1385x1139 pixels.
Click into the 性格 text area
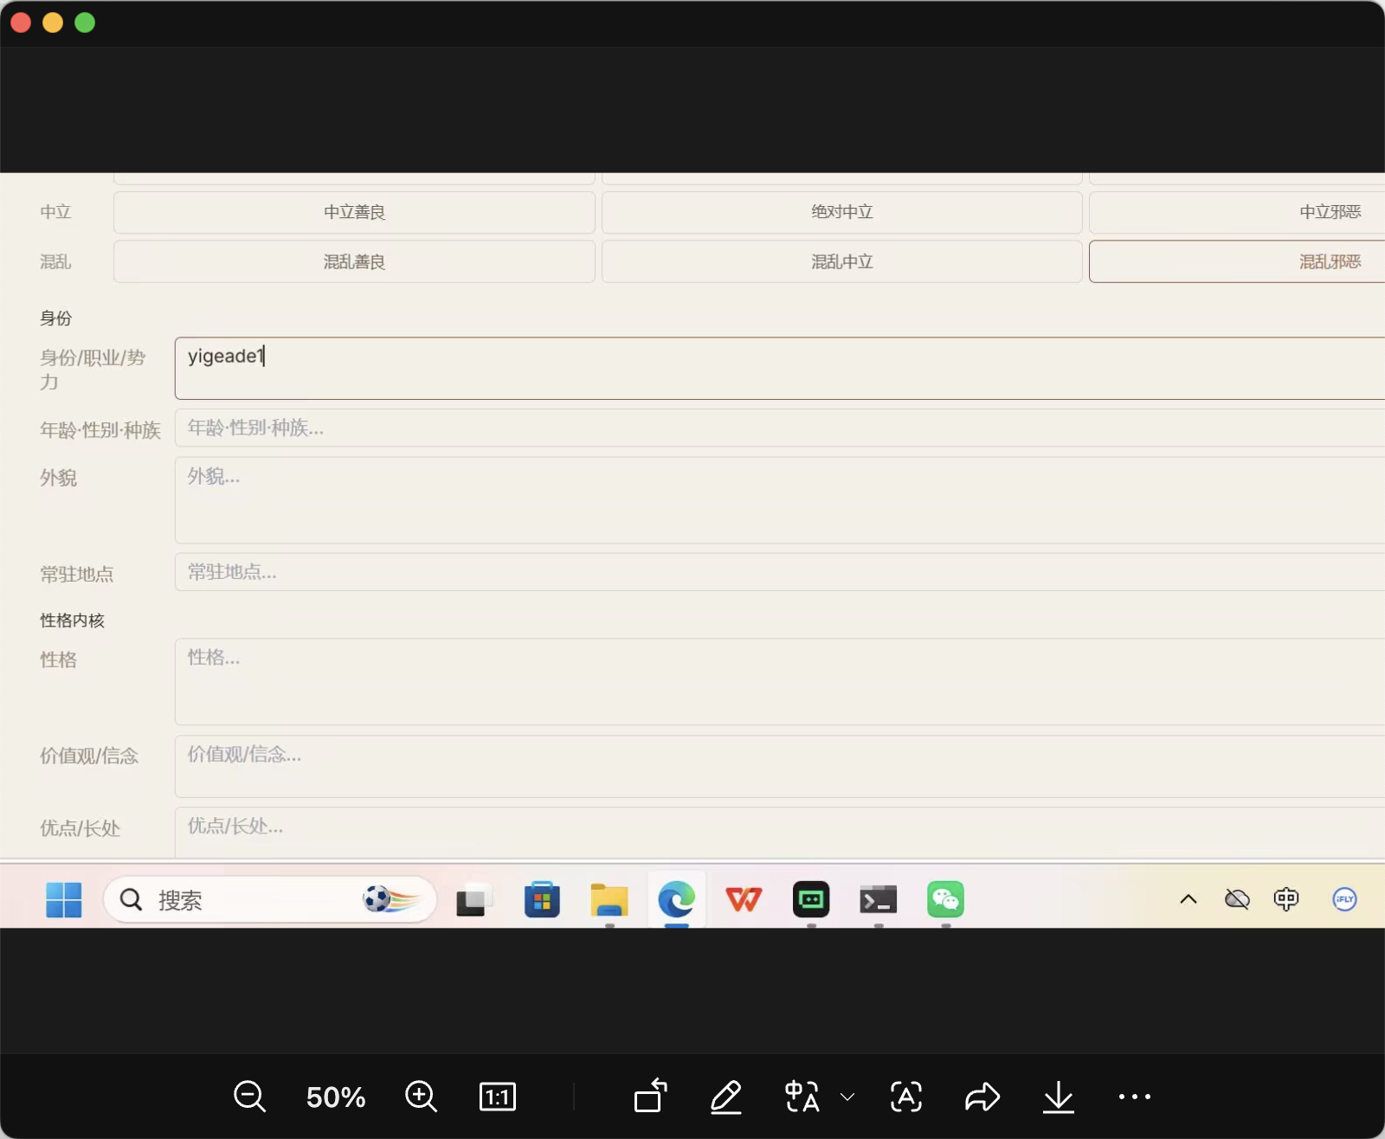[x=780, y=682]
